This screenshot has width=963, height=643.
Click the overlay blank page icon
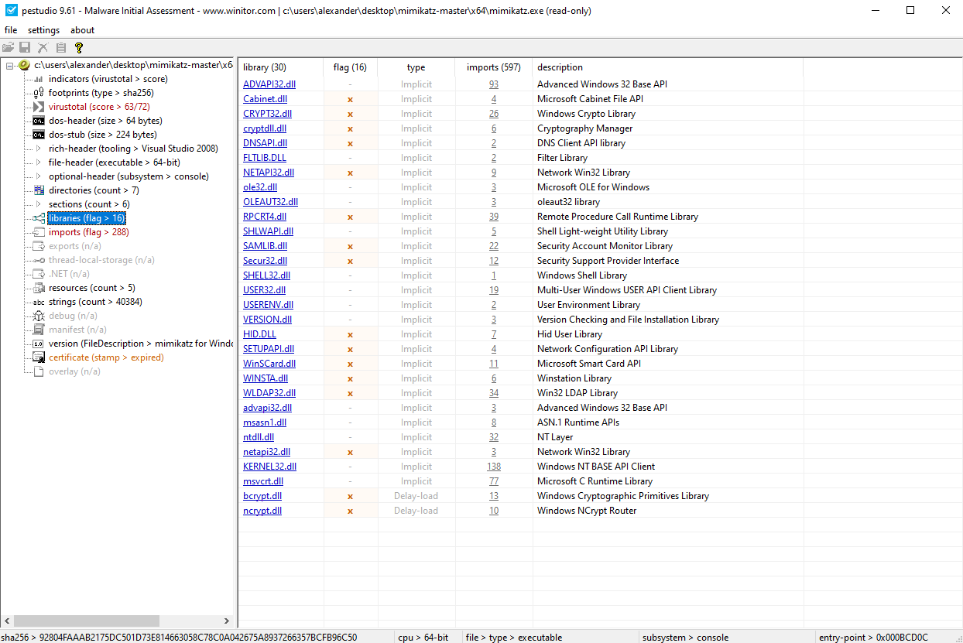39,371
